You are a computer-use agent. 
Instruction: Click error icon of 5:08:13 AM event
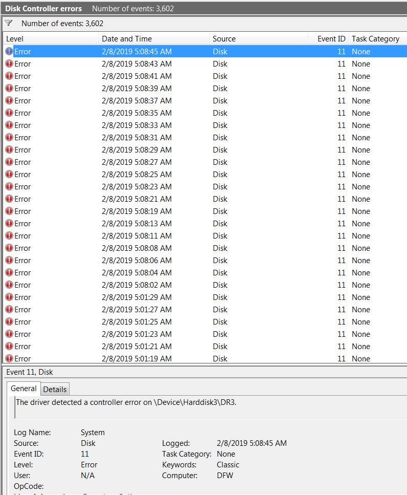tap(9, 223)
